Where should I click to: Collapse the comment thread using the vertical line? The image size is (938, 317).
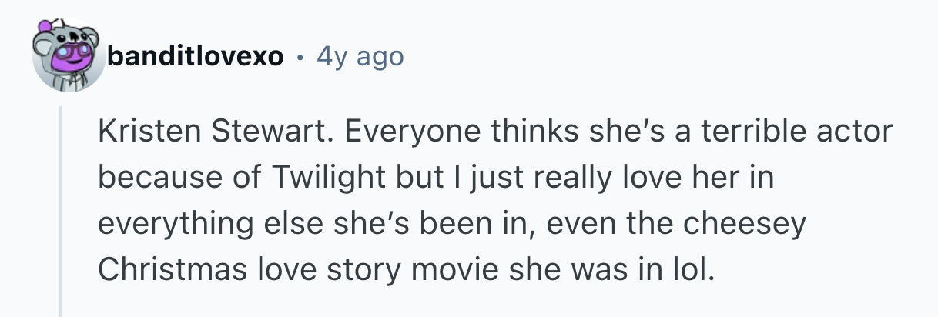[x=61, y=215]
